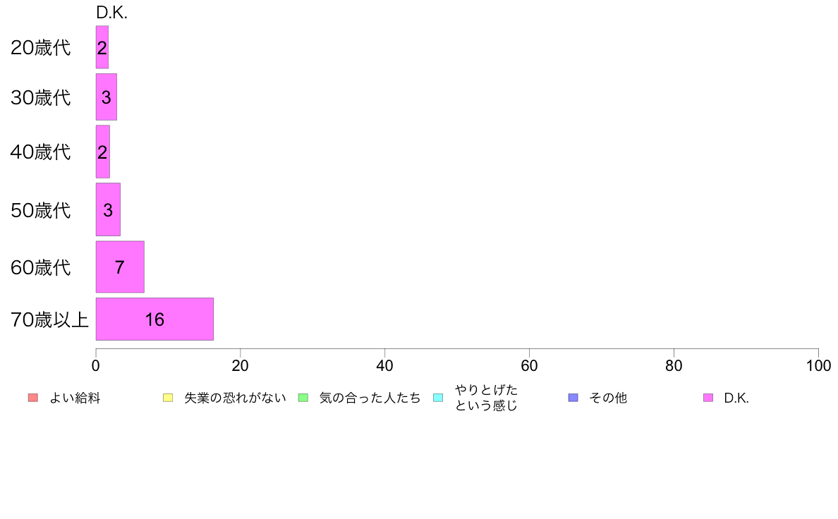The width and height of the screenshot is (838, 519).
Task: Select the 40歳代 magenta bar
Action: point(103,152)
